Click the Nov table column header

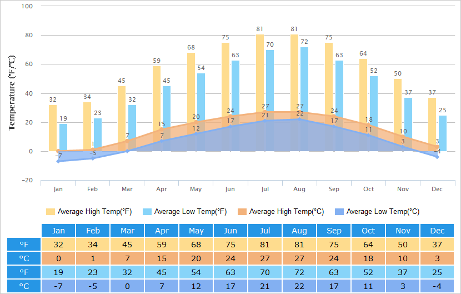click(x=403, y=231)
